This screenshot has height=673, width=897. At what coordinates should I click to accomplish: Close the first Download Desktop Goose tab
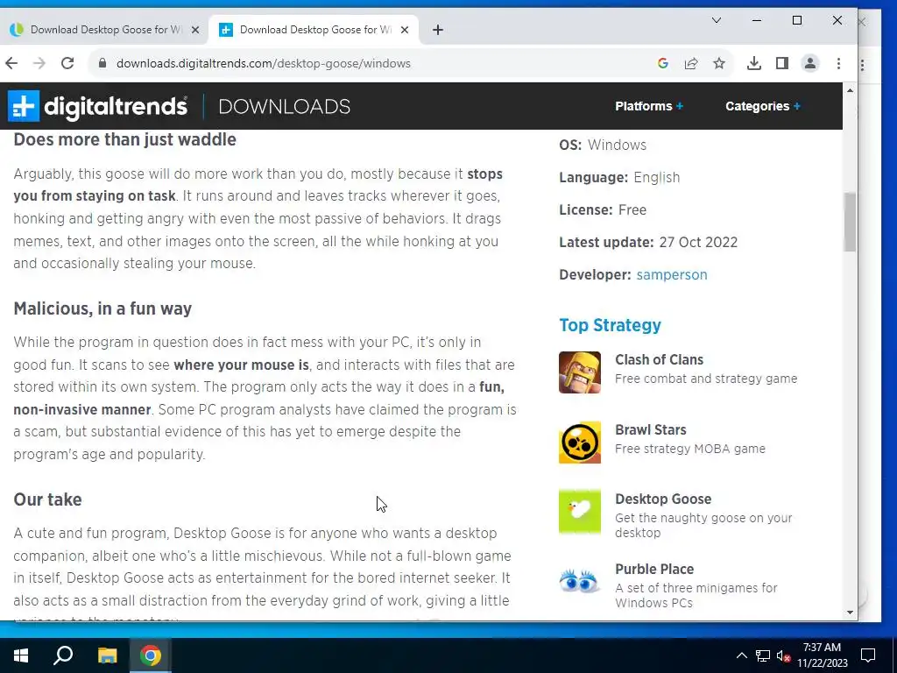tap(195, 30)
